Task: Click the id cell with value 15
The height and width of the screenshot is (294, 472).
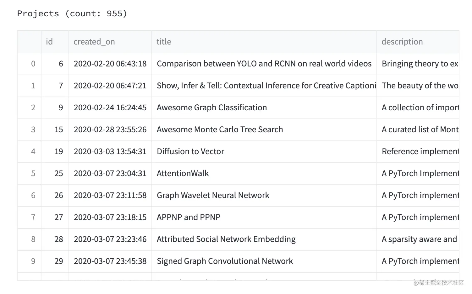Action: click(x=58, y=129)
